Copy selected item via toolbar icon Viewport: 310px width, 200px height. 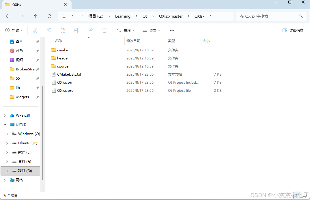[x=49, y=30]
